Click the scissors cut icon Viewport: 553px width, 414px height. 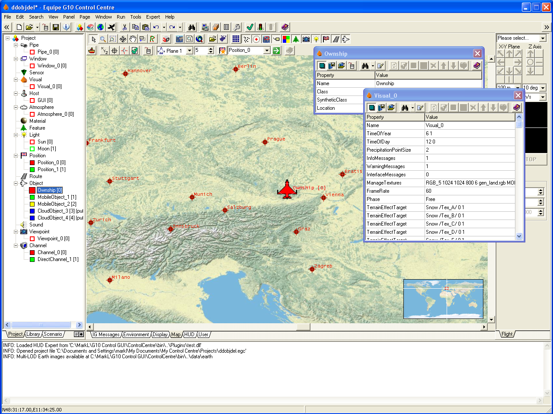[x=125, y=27]
